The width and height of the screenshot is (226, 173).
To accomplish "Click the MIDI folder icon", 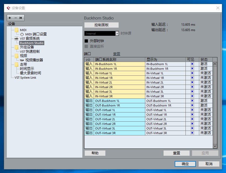I will [x=16, y=30].
